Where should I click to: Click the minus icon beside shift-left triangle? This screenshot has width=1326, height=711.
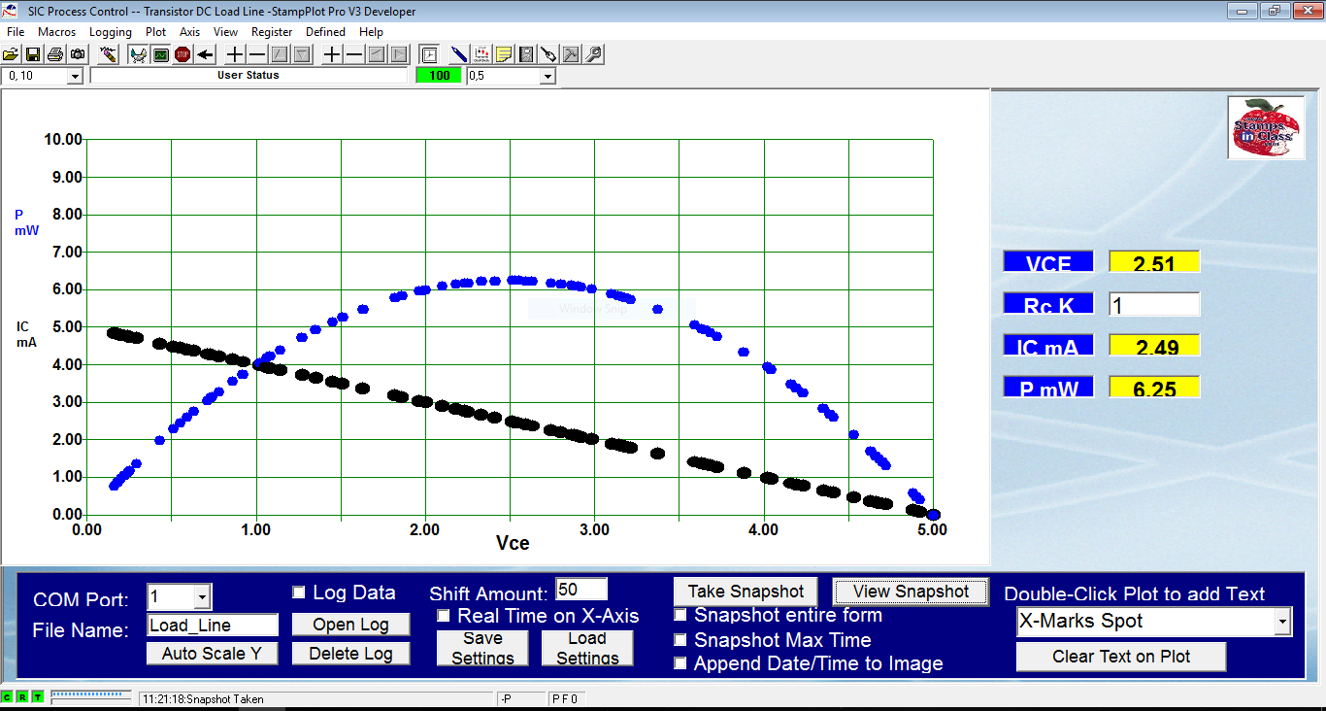tap(354, 54)
